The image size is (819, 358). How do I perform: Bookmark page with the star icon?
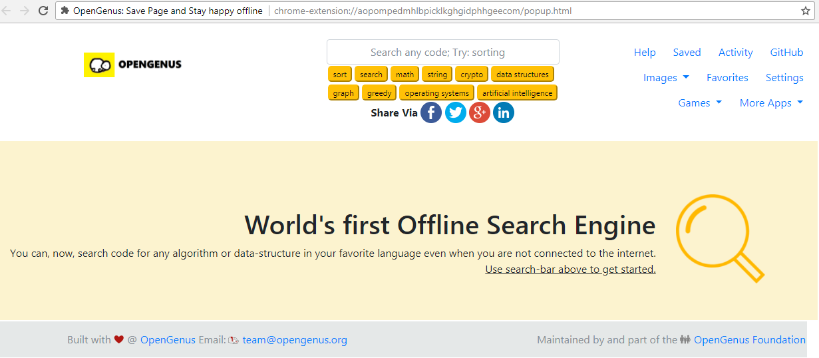806,11
